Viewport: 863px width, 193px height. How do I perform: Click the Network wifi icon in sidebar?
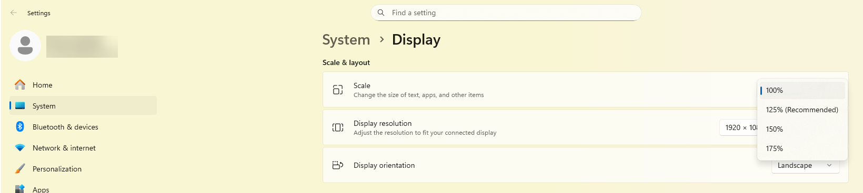[x=20, y=148]
